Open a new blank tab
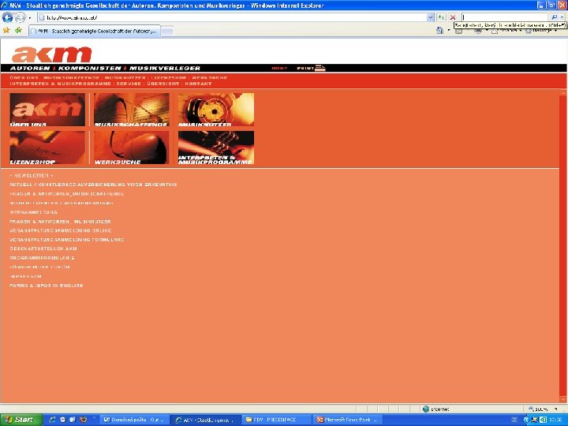 [x=166, y=32]
